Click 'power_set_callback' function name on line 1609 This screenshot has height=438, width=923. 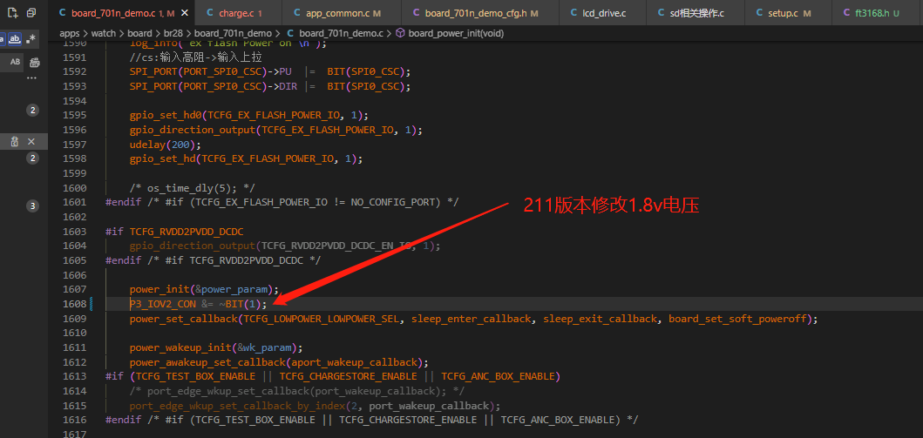point(184,319)
